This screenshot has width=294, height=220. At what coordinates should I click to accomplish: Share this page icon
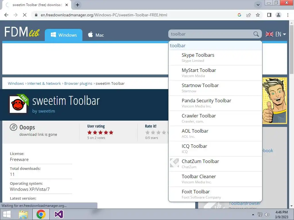(x=249, y=15)
